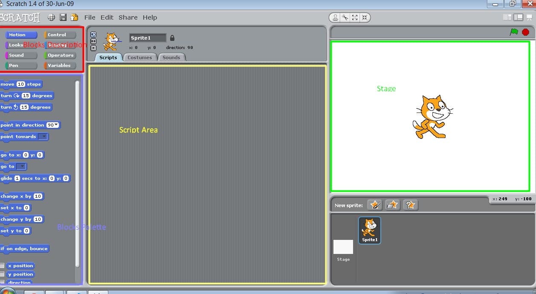
Task: Check the y position reporter checkbox
Action: tap(2, 274)
